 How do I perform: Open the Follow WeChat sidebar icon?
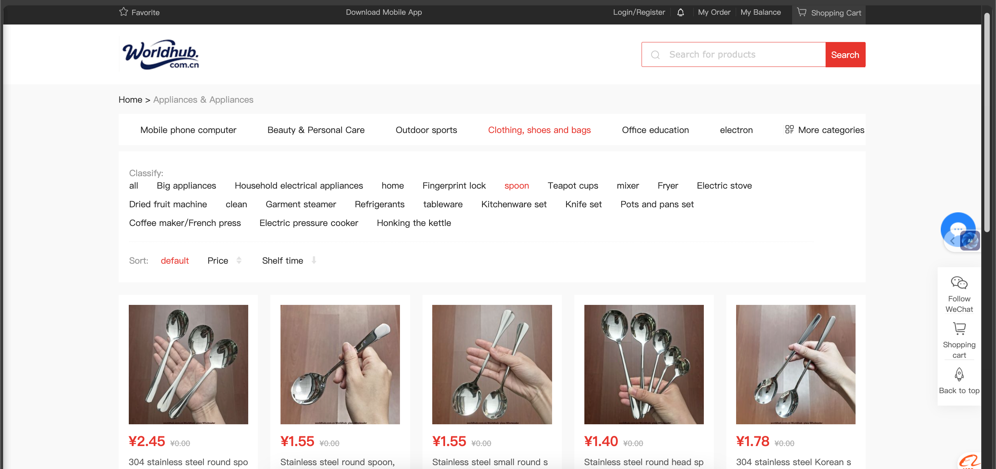(x=959, y=283)
